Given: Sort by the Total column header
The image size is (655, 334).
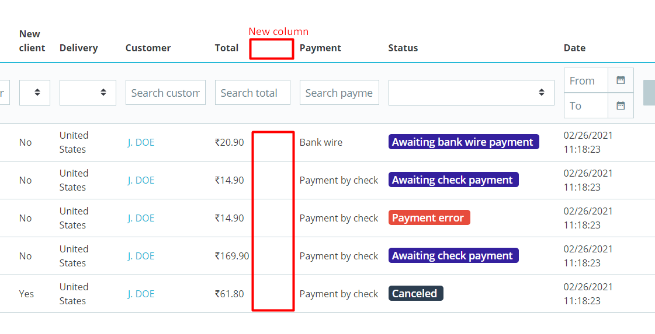Looking at the screenshot, I should click(x=226, y=48).
